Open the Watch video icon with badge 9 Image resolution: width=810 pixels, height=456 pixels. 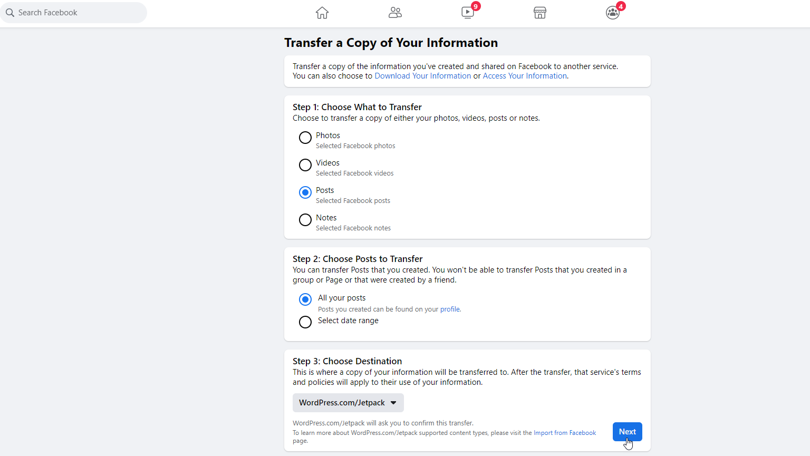point(468,13)
